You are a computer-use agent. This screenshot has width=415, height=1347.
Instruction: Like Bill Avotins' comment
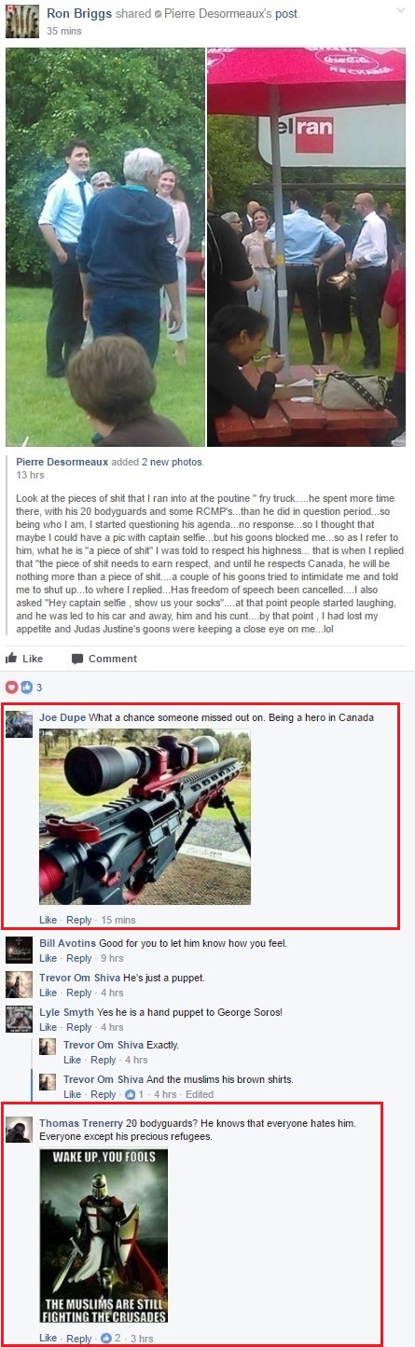(48, 958)
